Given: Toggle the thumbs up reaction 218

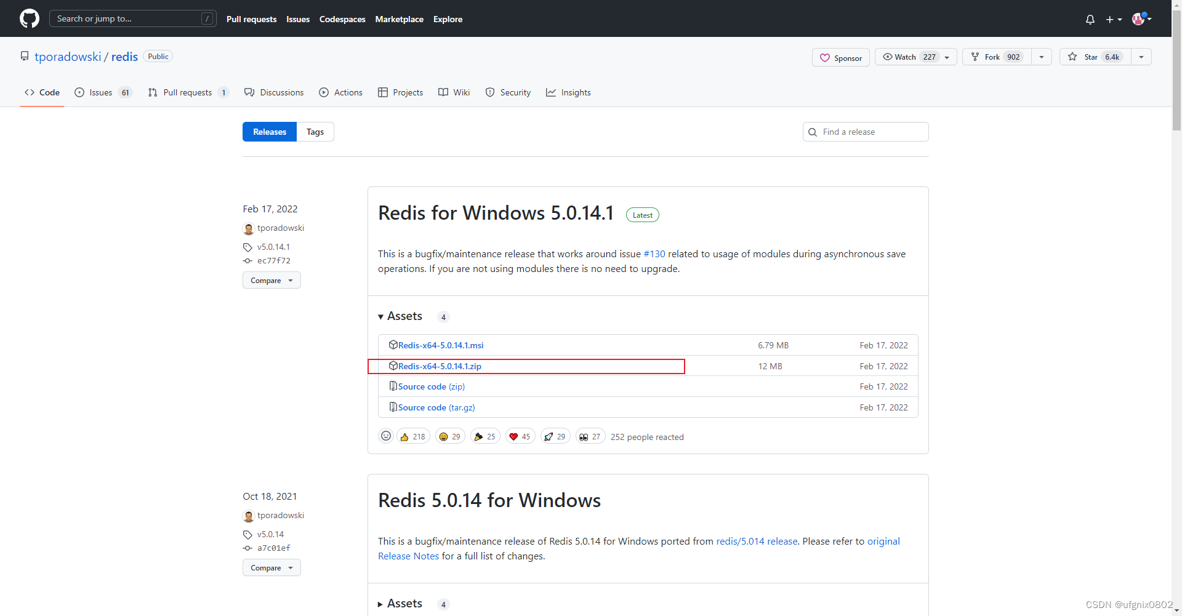Looking at the screenshot, I should (x=413, y=436).
